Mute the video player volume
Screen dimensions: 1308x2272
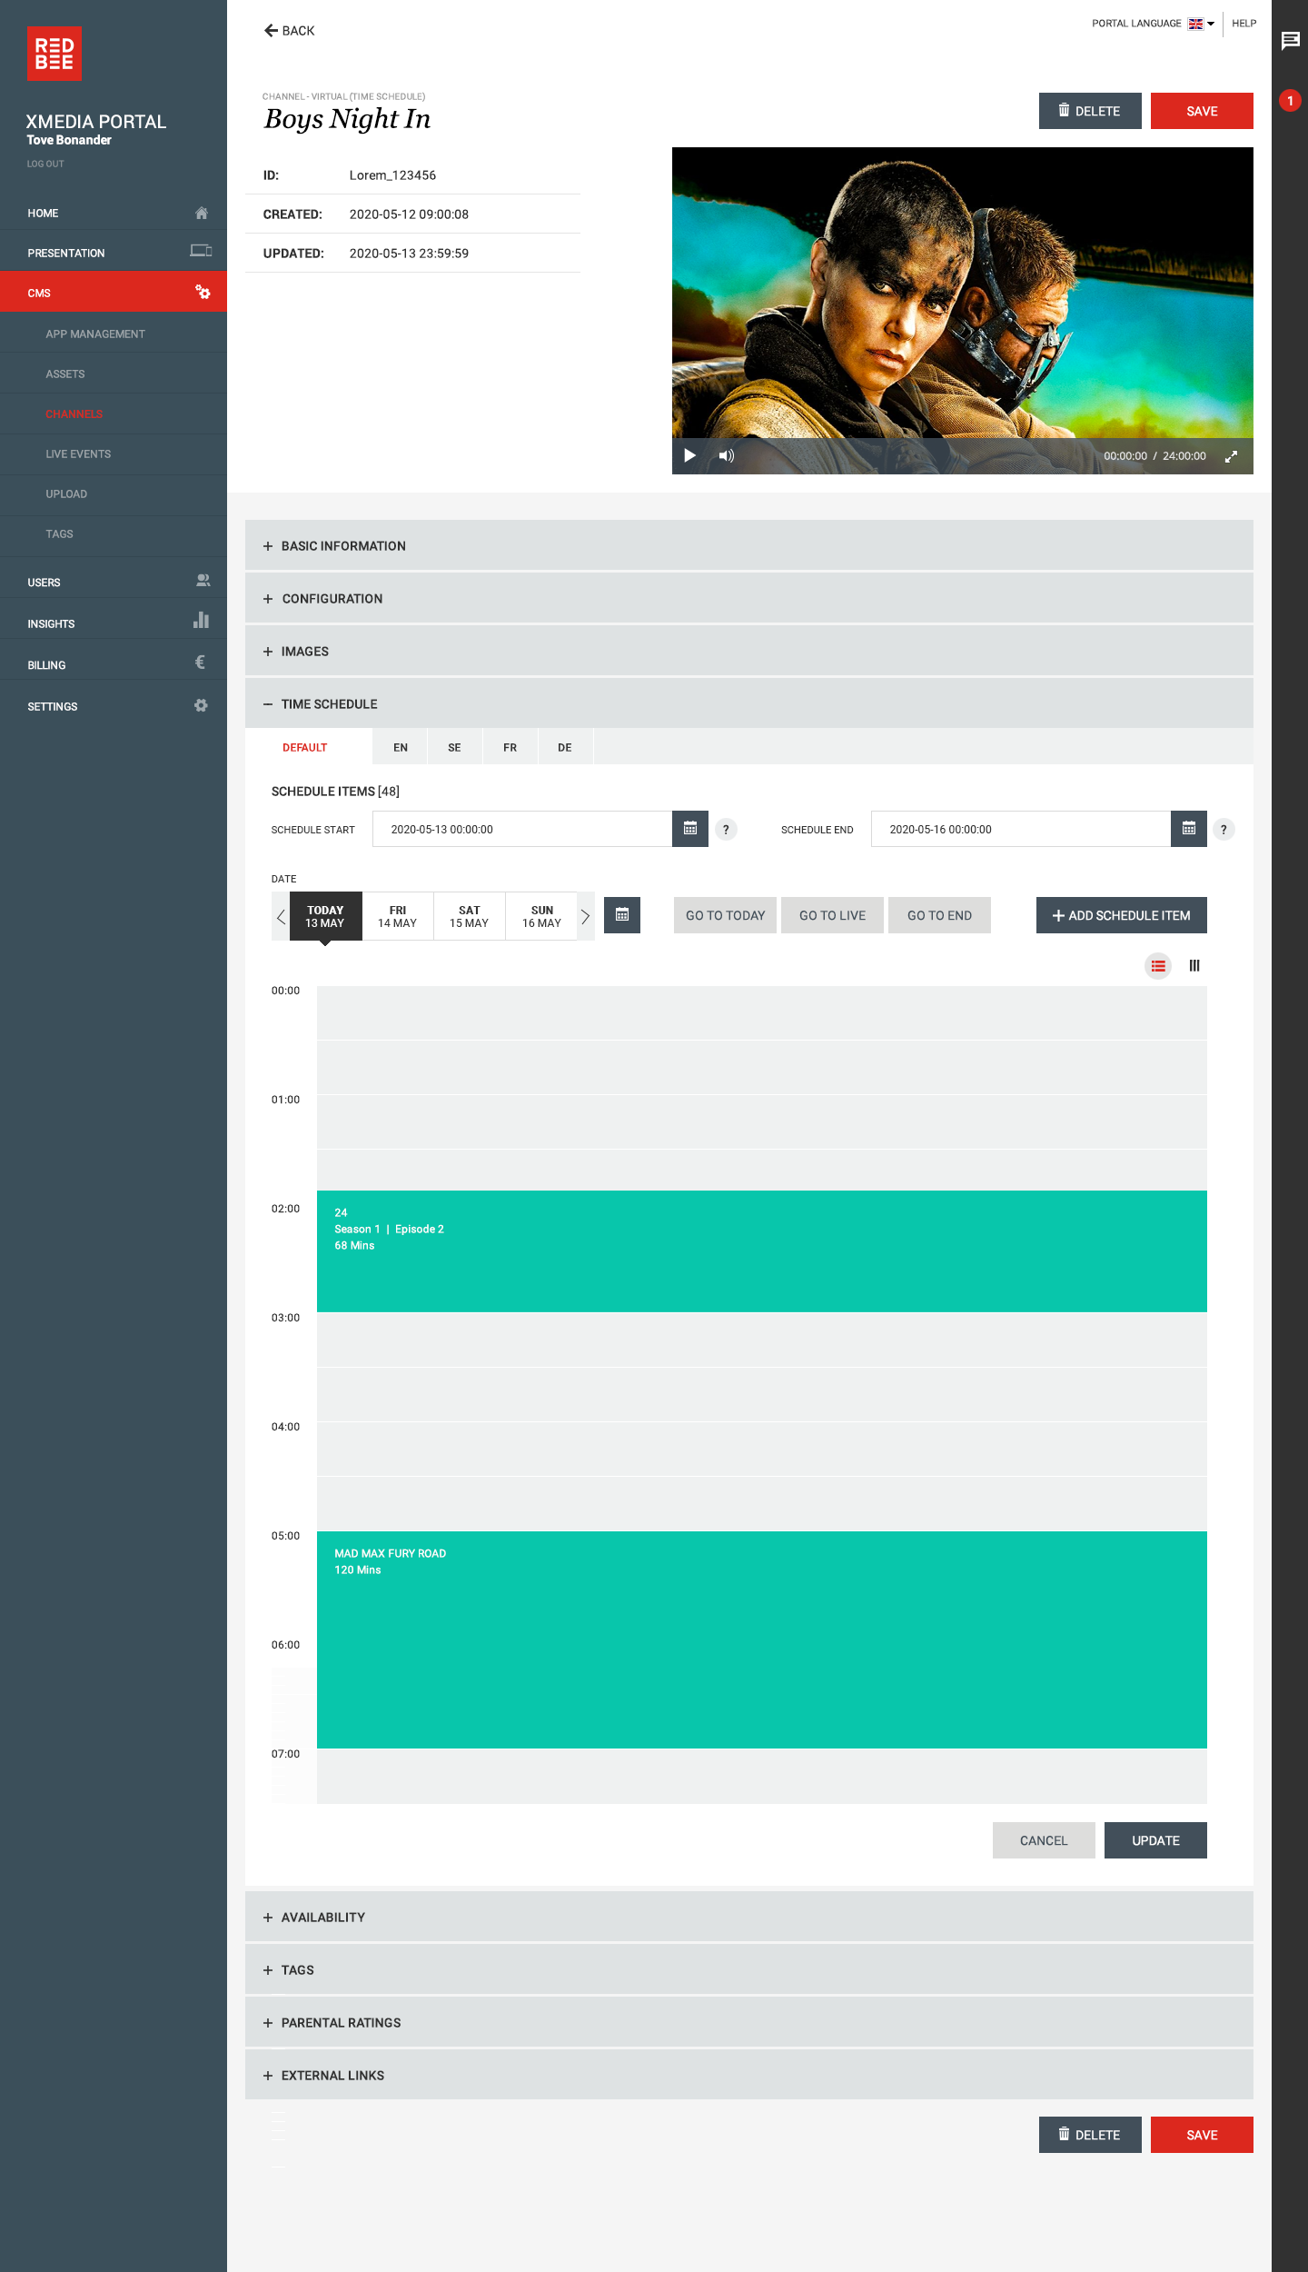[x=726, y=455]
